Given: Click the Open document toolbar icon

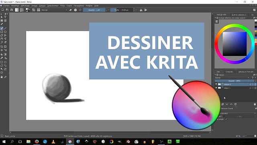Looking at the screenshot, I should coord(7,10).
